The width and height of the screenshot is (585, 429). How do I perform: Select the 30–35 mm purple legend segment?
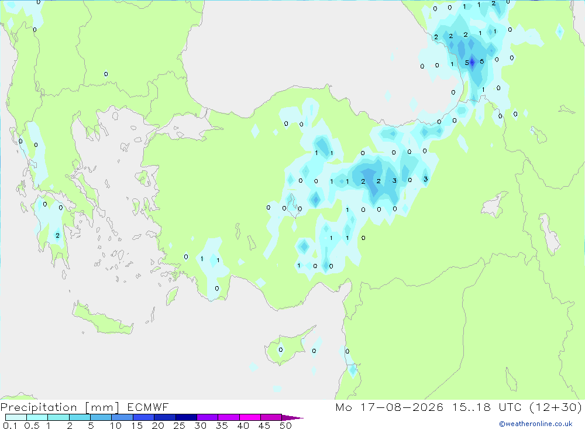[207, 417]
